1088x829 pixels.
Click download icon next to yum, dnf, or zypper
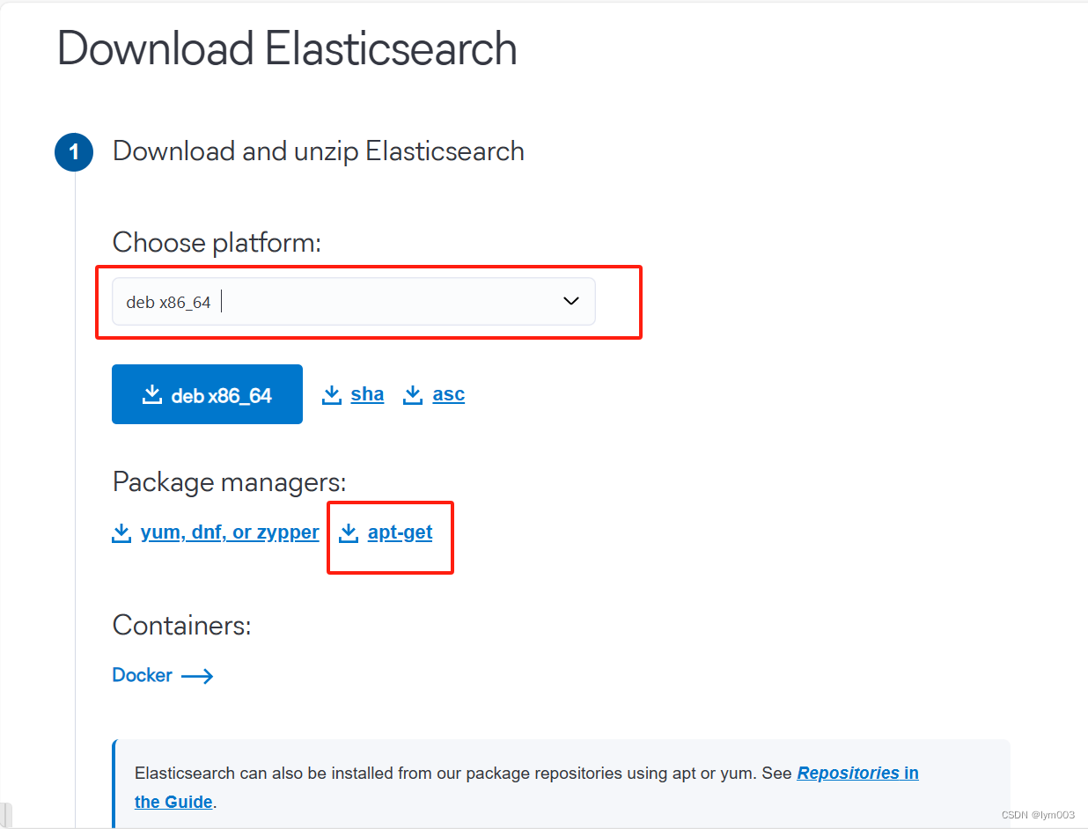[121, 532]
